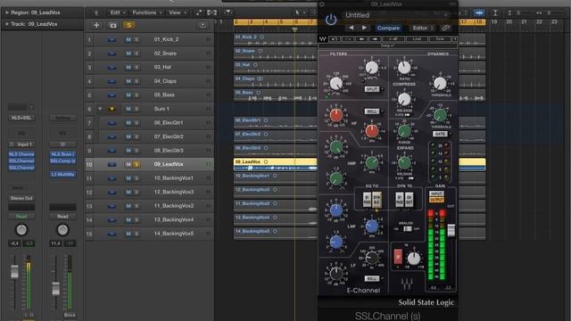Click the 05_Bass region in timeline
The width and height of the screenshot is (571, 321).
click(x=275, y=95)
